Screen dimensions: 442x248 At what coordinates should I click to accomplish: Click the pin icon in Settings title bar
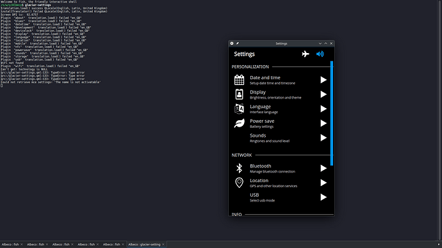tap(238, 43)
